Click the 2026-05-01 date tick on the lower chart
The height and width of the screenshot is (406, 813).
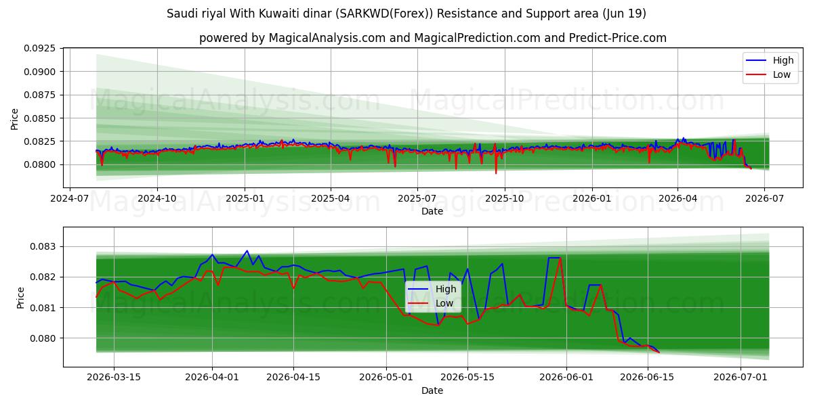(x=386, y=378)
